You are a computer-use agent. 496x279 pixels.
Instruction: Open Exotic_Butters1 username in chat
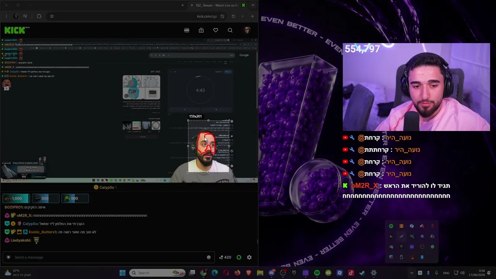pyautogui.click(x=42, y=232)
